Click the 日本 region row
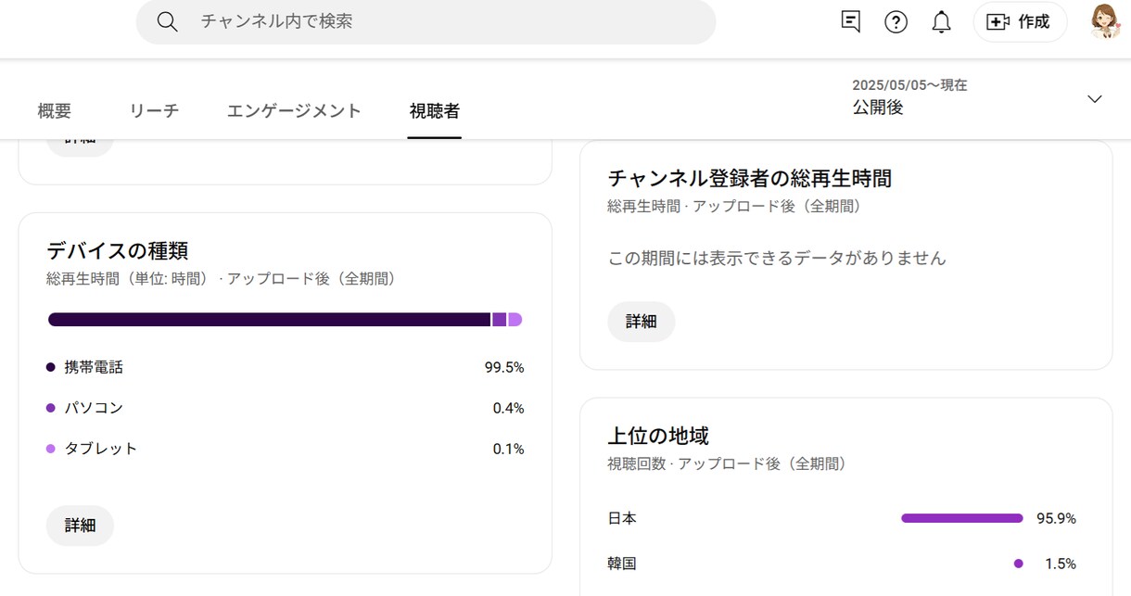This screenshot has height=596, width=1131. tap(842, 518)
